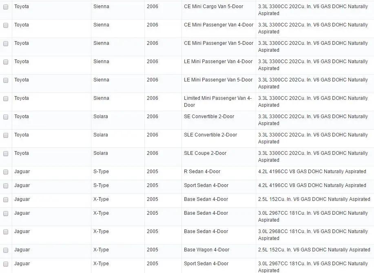Image resolution: width=374 pixels, height=273 pixels.
Task: Click "Sport Sedan 4-Door" in the S-Type row
Action: tap(206, 185)
